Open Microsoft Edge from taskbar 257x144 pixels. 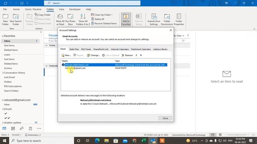click(97, 140)
